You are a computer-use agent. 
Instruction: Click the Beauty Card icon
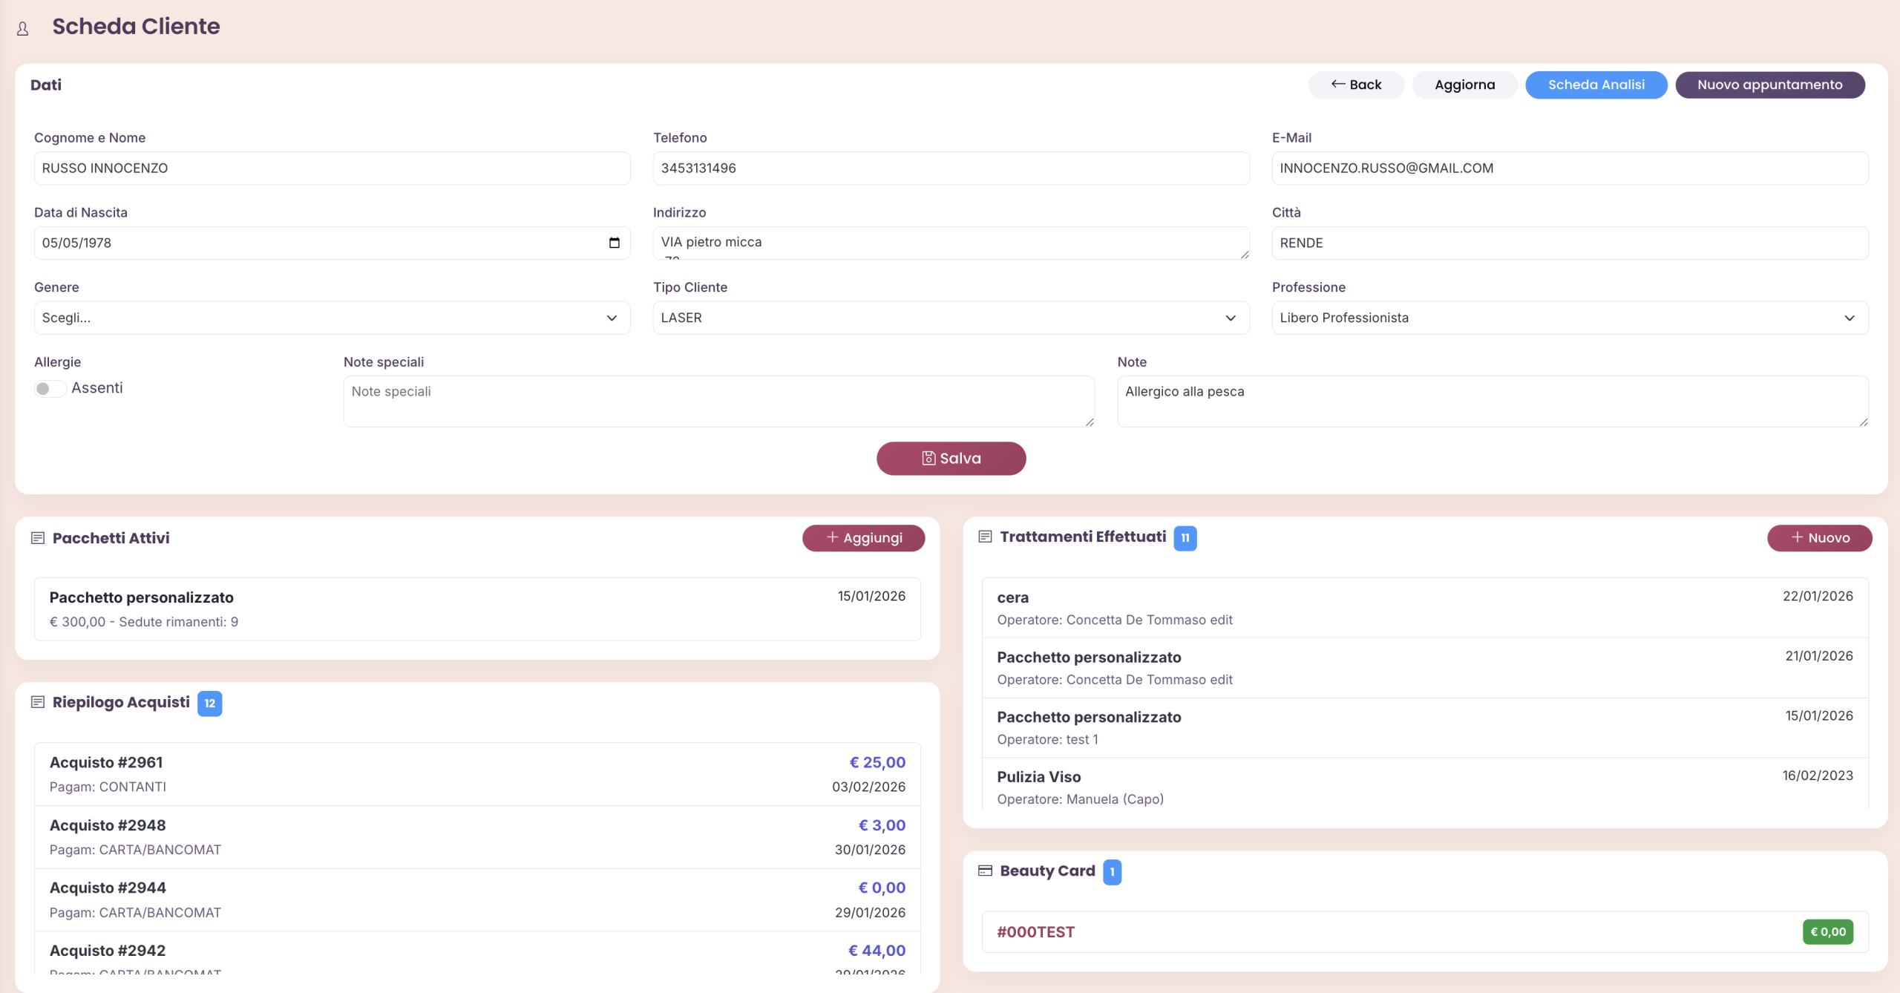tap(985, 871)
